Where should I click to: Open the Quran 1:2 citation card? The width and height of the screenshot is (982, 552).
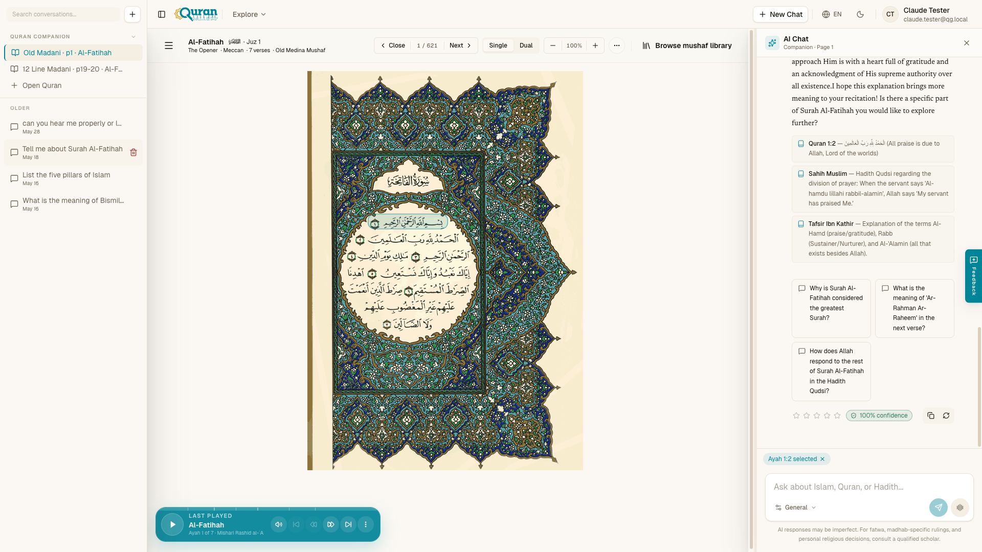coord(873,149)
